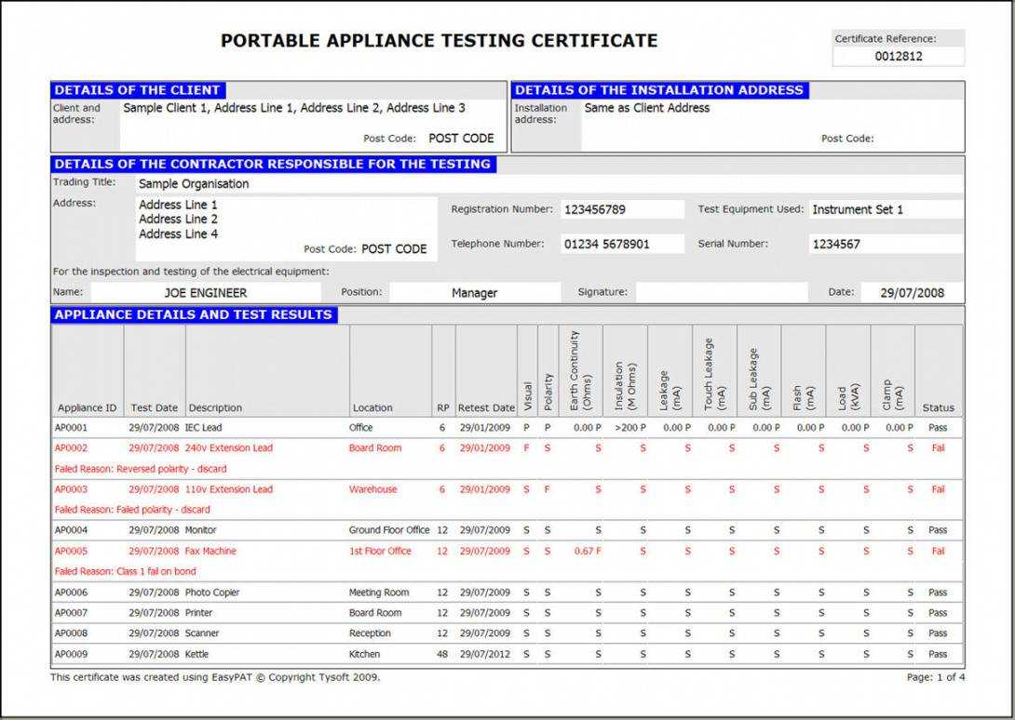Select the Position field showing Manager
This screenshot has height=720, width=1015.
(474, 293)
